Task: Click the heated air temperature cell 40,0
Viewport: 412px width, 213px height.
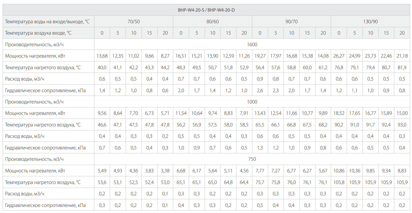Action: [102, 68]
